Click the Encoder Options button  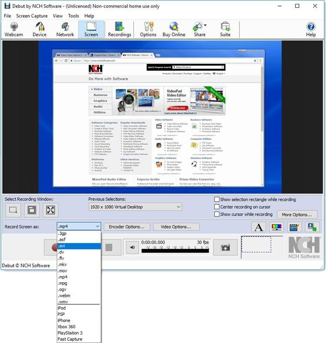(x=126, y=227)
